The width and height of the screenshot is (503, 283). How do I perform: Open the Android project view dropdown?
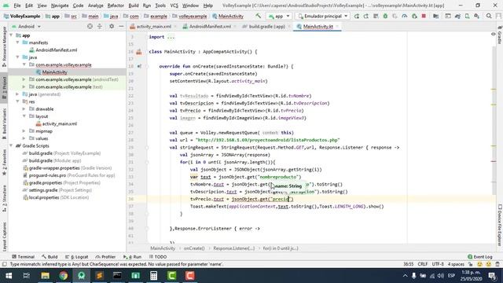pos(26,26)
